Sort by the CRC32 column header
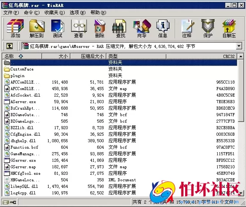The height and width of the screenshot is (207, 246). (202, 56)
